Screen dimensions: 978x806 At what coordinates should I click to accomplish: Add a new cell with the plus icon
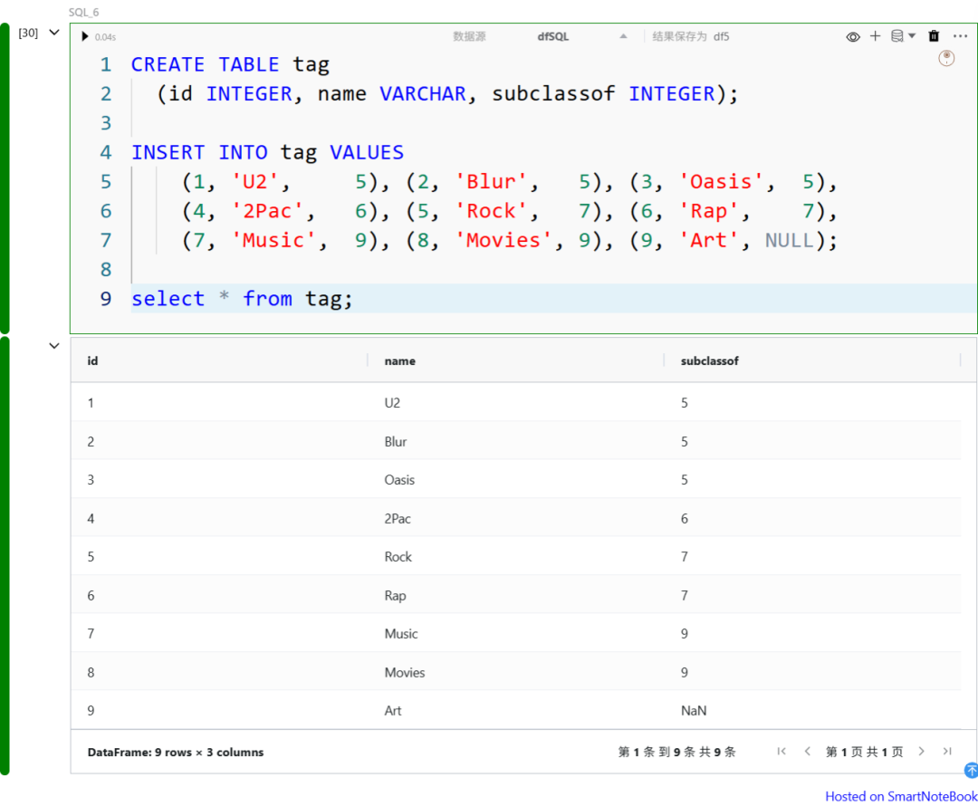(x=876, y=36)
